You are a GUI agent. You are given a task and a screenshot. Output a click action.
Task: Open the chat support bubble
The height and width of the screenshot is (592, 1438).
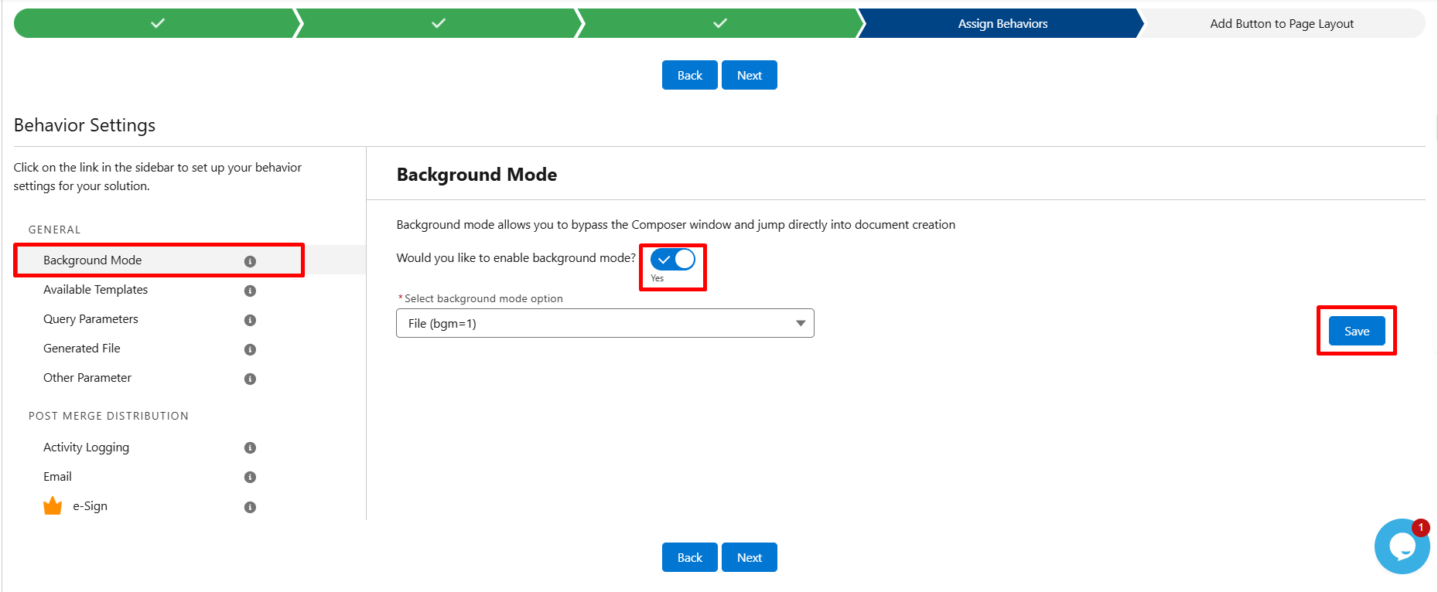(1401, 546)
